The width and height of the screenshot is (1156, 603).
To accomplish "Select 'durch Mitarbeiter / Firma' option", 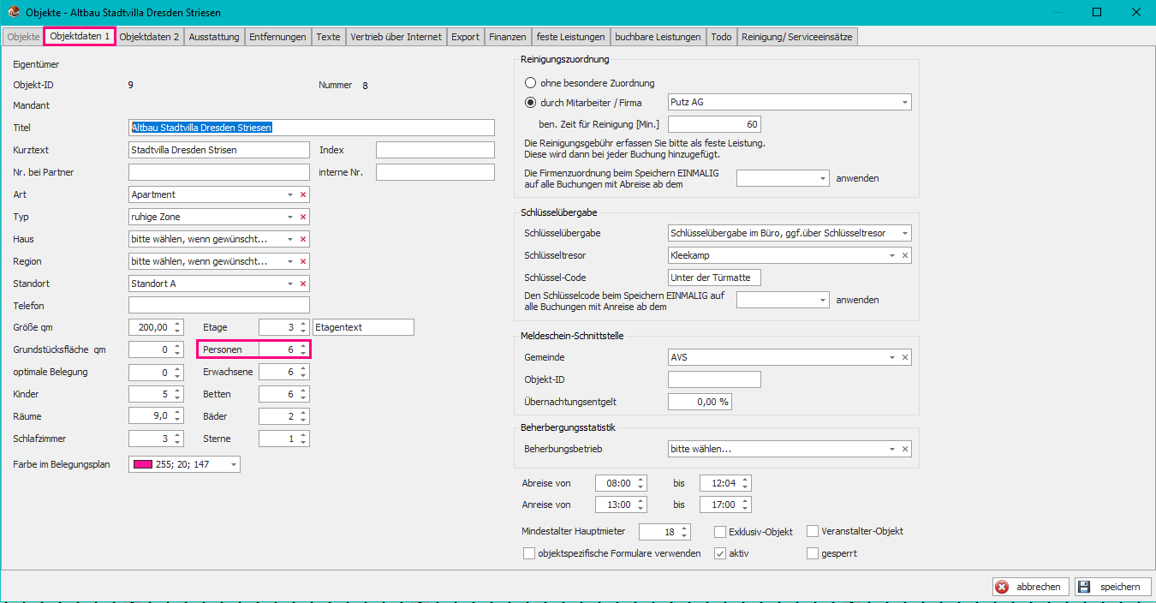I will pyautogui.click(x=531, y=103).
